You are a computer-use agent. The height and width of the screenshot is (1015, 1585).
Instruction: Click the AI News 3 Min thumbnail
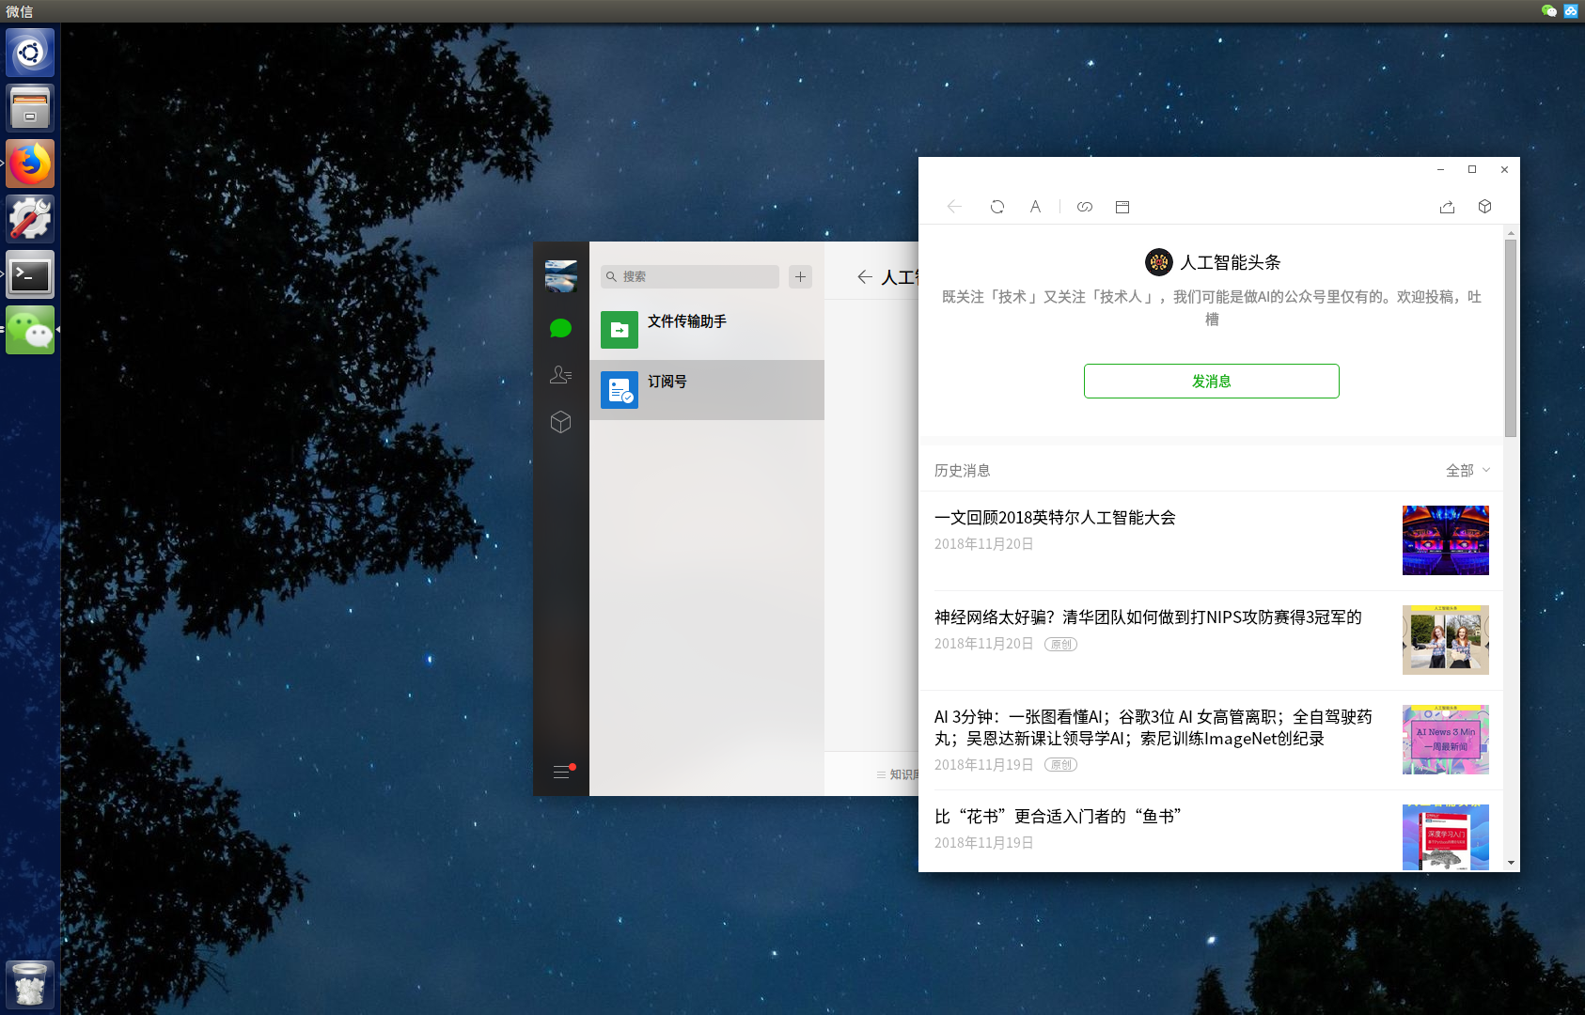tap(1446, 740)
